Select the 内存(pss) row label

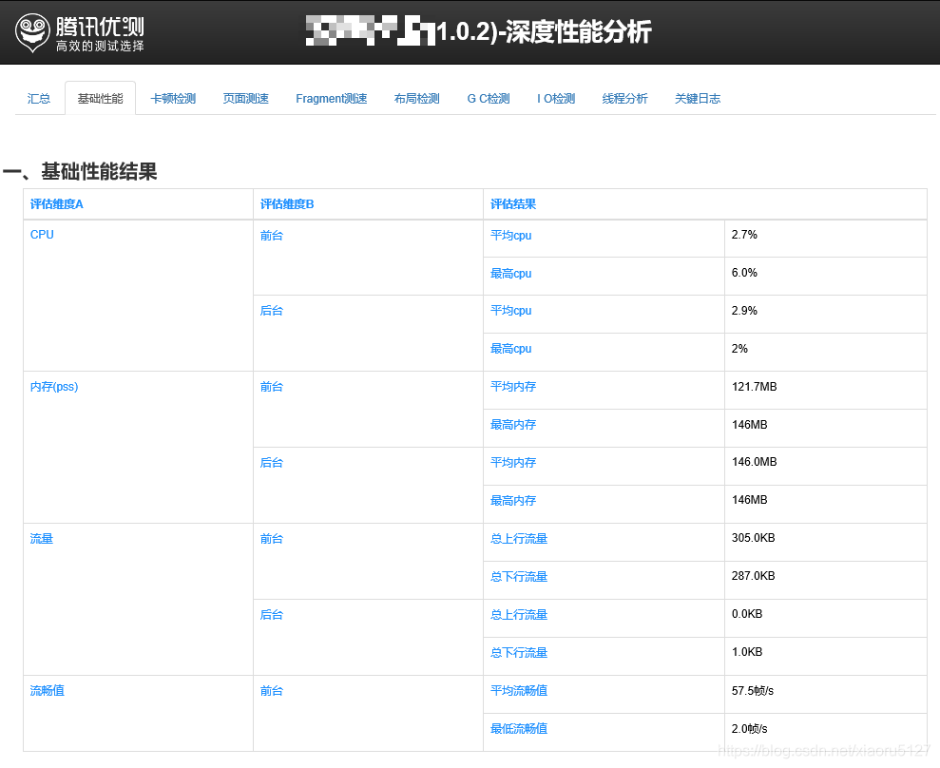point(54,387)
